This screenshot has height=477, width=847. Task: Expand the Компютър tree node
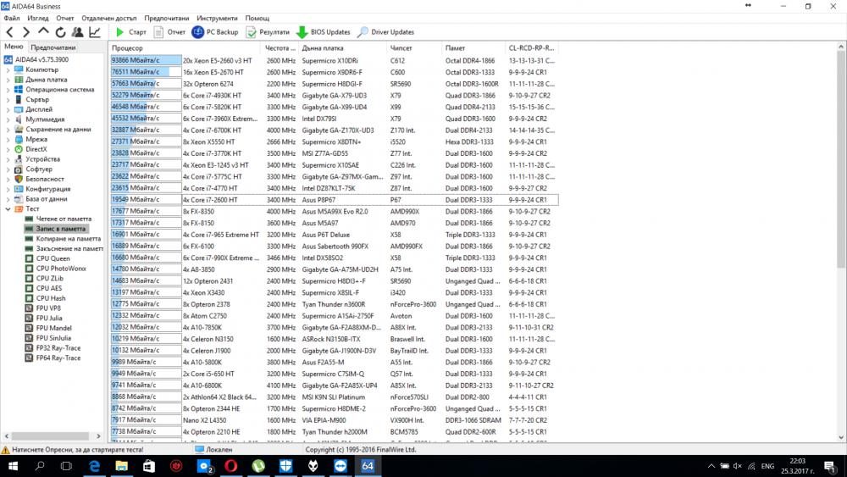pos(8,69)
